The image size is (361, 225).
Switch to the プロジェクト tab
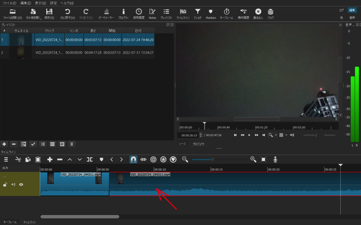click(199, 144)
